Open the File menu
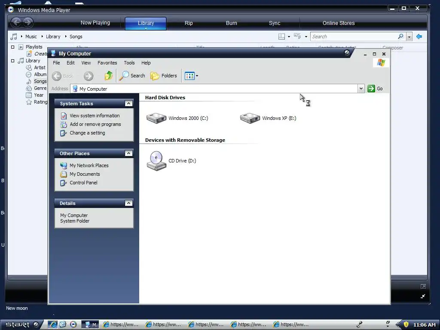This screenshot has height=330, width=440. tap(56, 63)
